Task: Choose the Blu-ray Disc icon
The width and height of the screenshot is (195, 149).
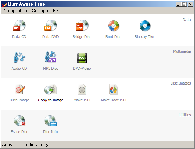Action: [145, 26]
